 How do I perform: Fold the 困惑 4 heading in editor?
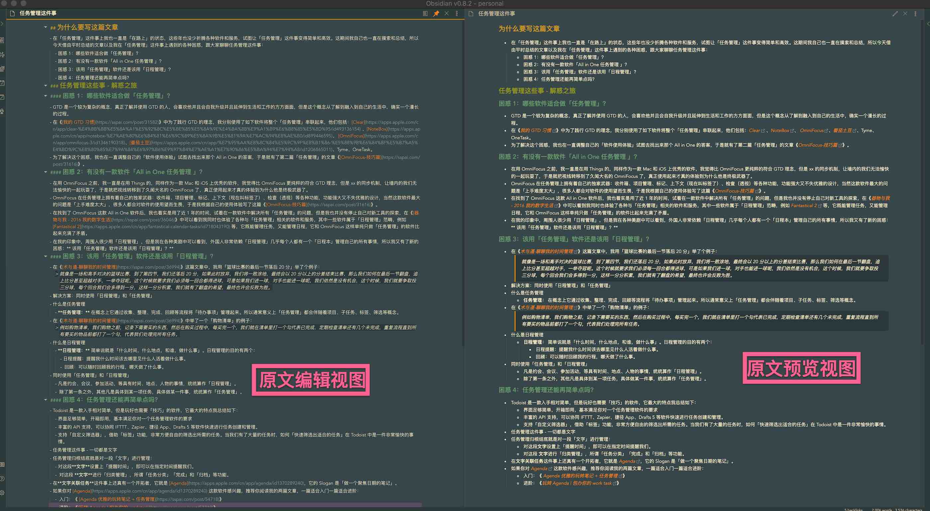click(x=46, y=400)
